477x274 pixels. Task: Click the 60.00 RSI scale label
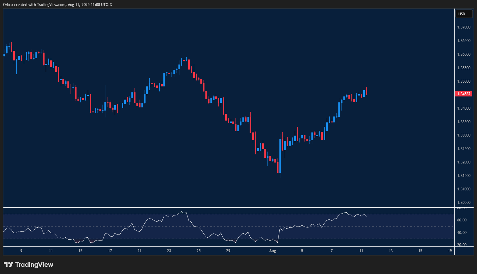(462, 220)
